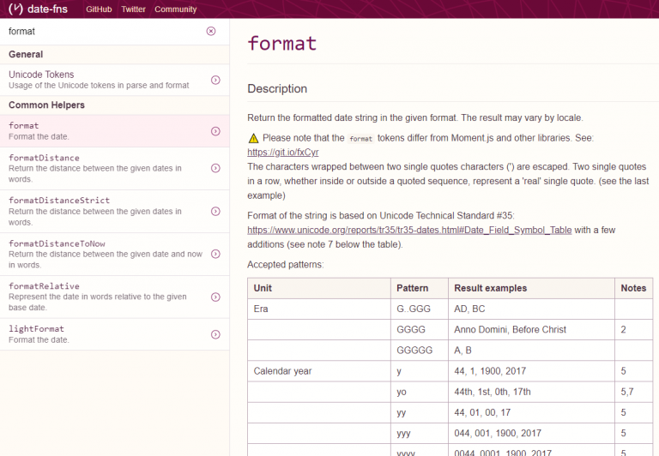Select the format function entry

pyautogui.click(x=115, y=131)
